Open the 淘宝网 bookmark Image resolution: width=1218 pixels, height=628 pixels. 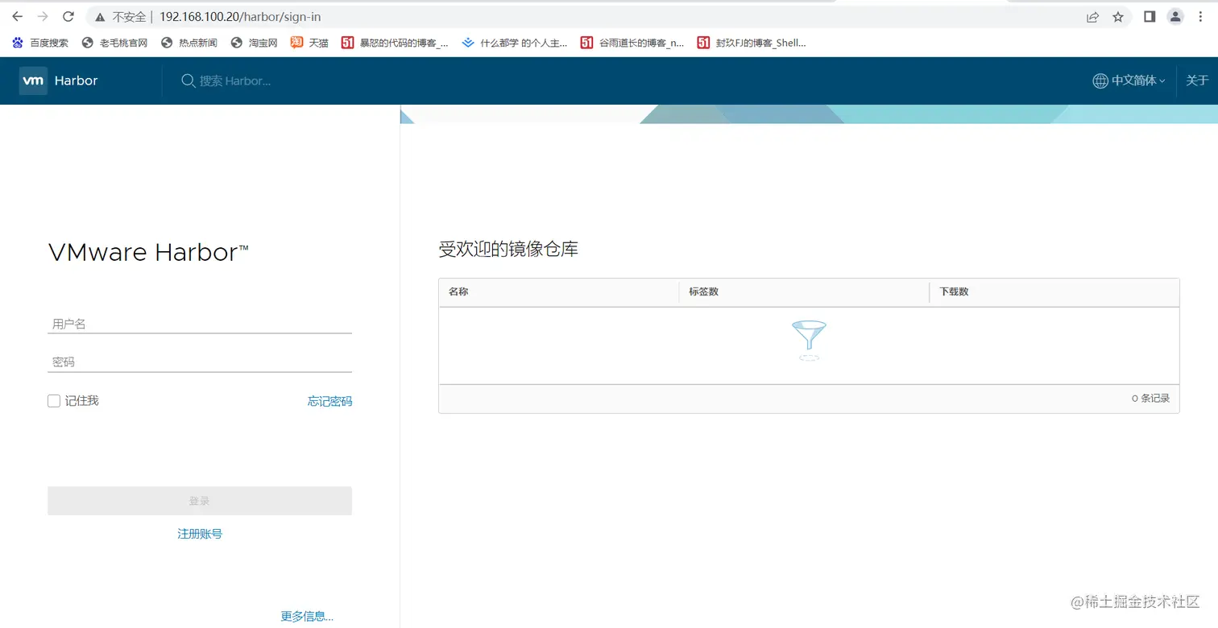[x=254, y=43]
